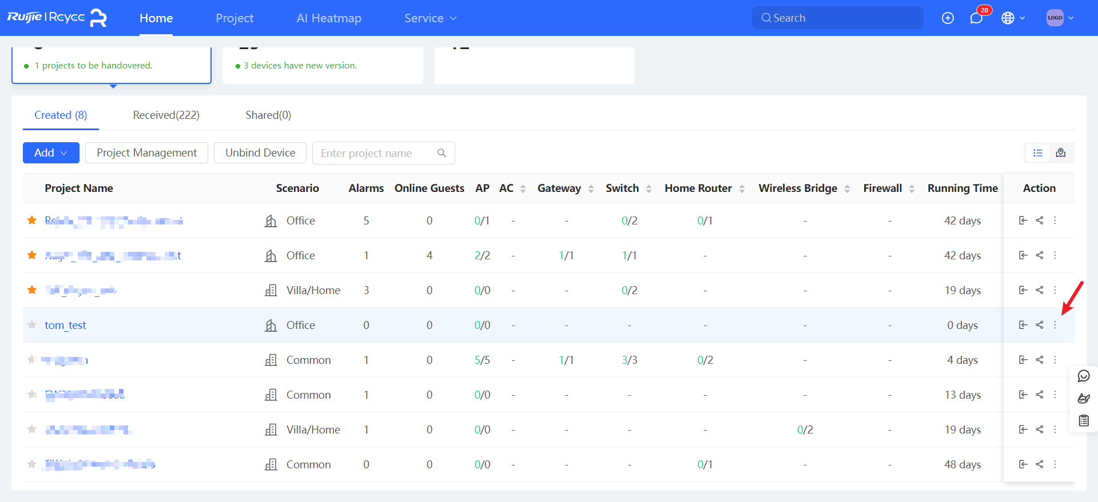This screenshot has width=1098, height=502.
Task: Star the tom_test project as favorite
Action: [x=32, y=325]
